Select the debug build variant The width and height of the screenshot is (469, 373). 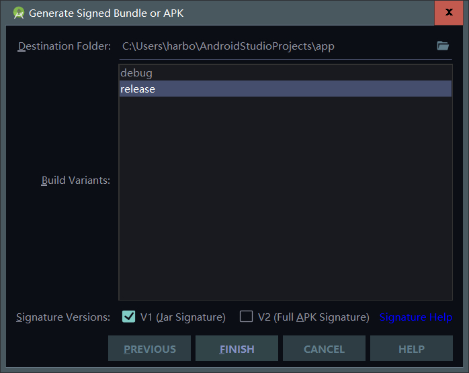(x=286, y=73)
